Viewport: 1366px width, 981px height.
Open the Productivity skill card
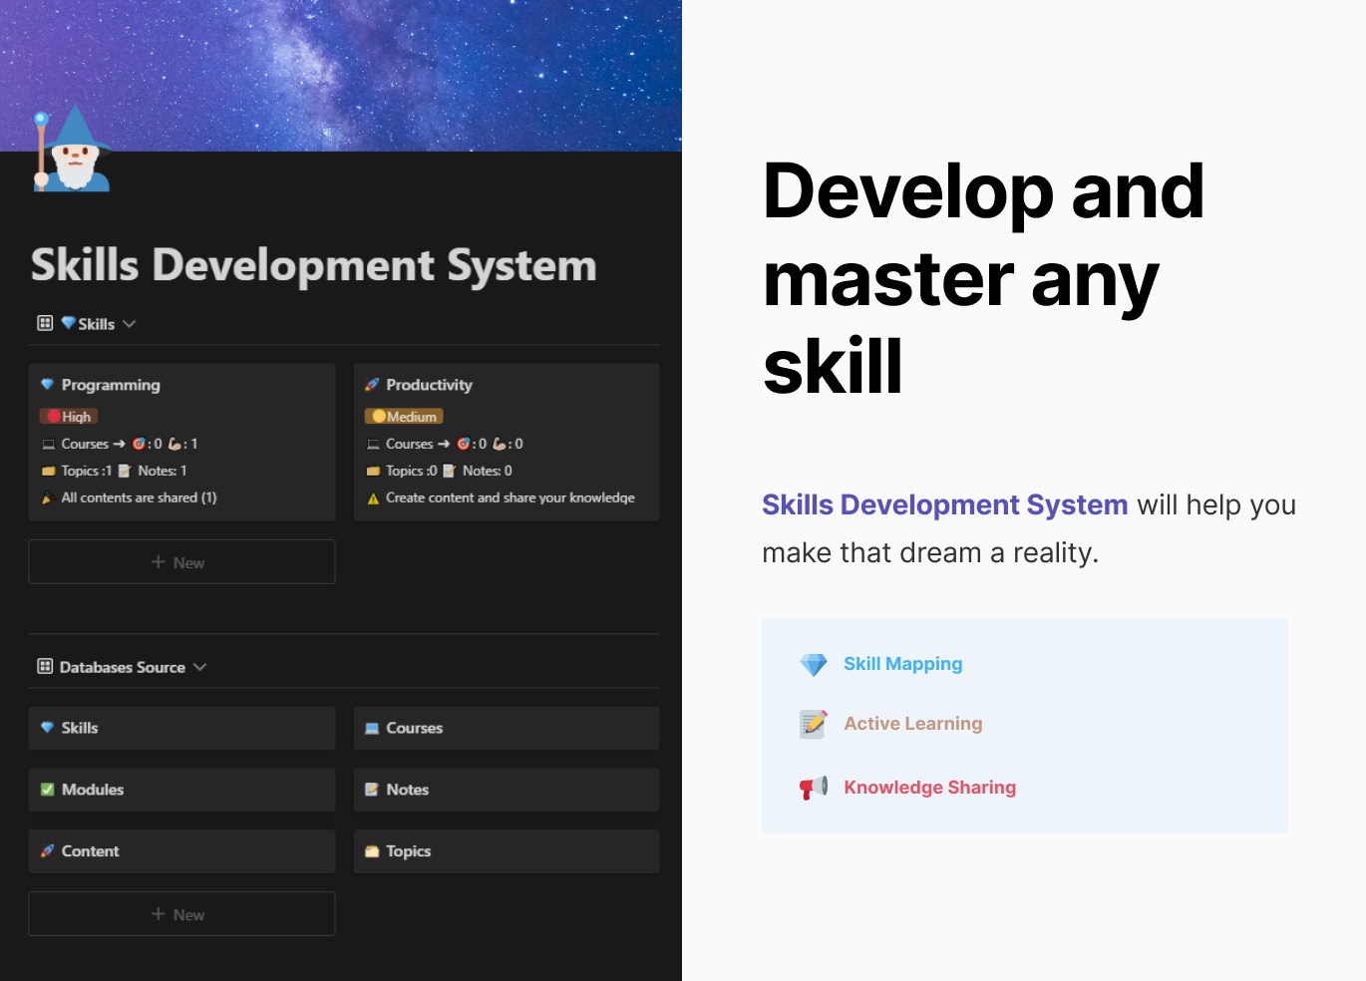point(429,384)
